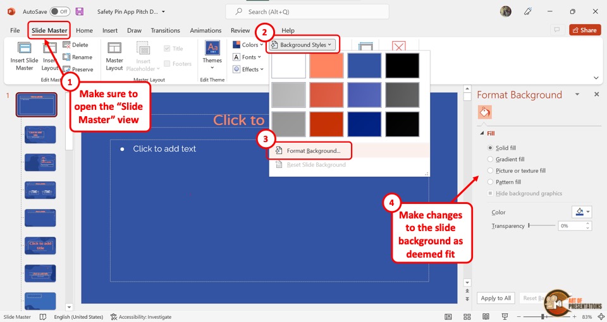Select the Solid fill radio button
The image size is (607, 322).
pyautogui.click(x=490, y=148)
